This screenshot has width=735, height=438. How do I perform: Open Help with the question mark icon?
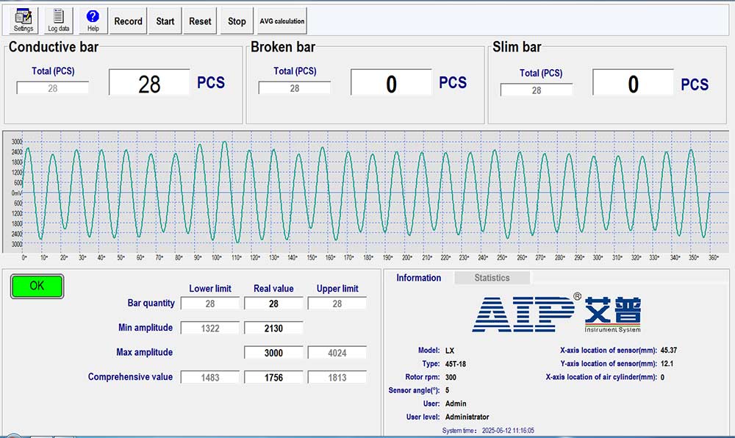[x=93, y=21]
